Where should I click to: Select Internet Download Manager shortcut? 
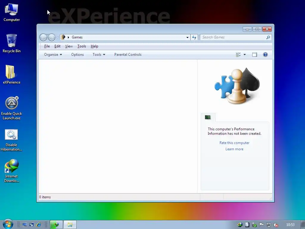(x=12, y=171)
